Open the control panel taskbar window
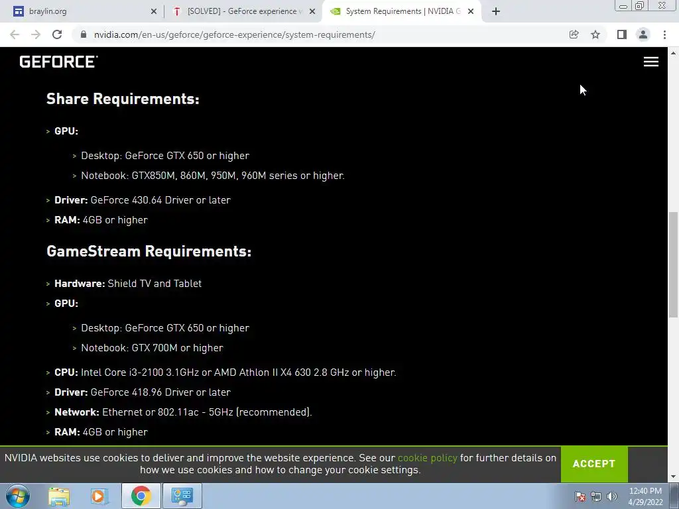679x509 pixels. 182,496
